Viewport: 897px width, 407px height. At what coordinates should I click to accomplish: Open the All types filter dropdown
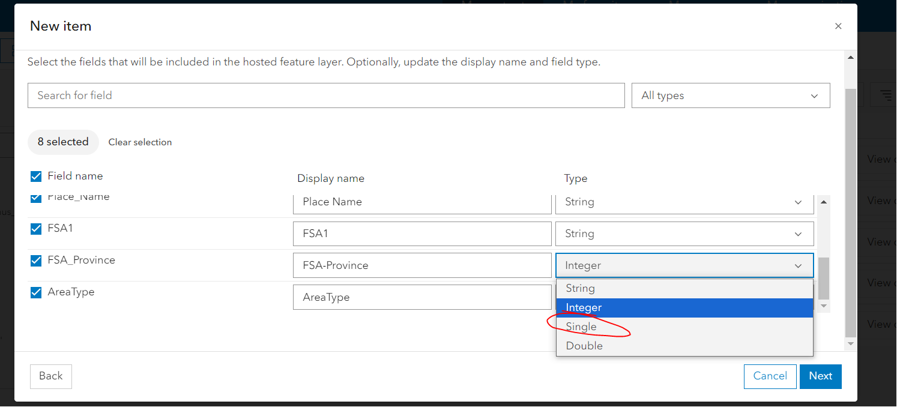click(730, 95)
